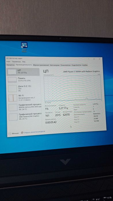Screen dimensions: 113x201
Task: Collapse Task Manager with the Меньше arrow icon
Action: [x=10, y=133]
